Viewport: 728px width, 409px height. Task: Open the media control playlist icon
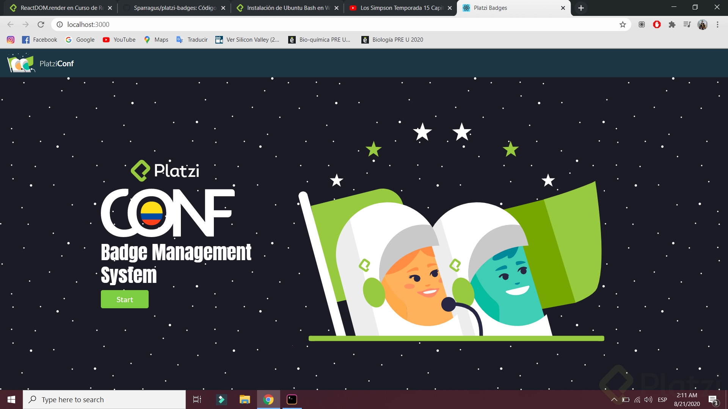coord(687,25)
